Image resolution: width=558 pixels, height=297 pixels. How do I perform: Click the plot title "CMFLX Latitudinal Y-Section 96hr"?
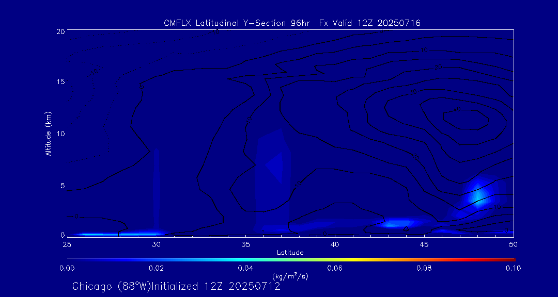[x=237, y=23]
